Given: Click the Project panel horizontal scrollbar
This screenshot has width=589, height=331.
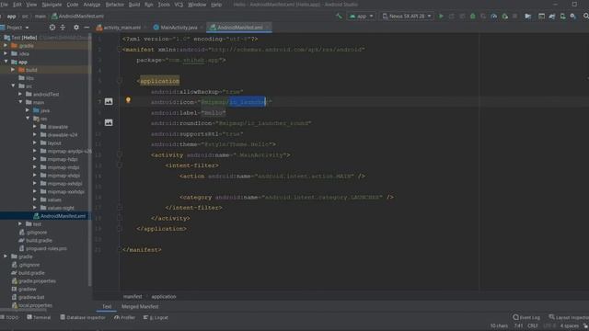Looking at the screenshot, I should [x=23, y=310].
